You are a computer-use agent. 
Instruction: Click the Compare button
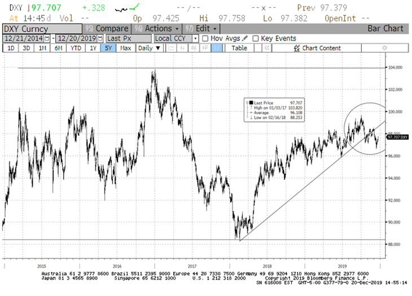click(111, 28)
